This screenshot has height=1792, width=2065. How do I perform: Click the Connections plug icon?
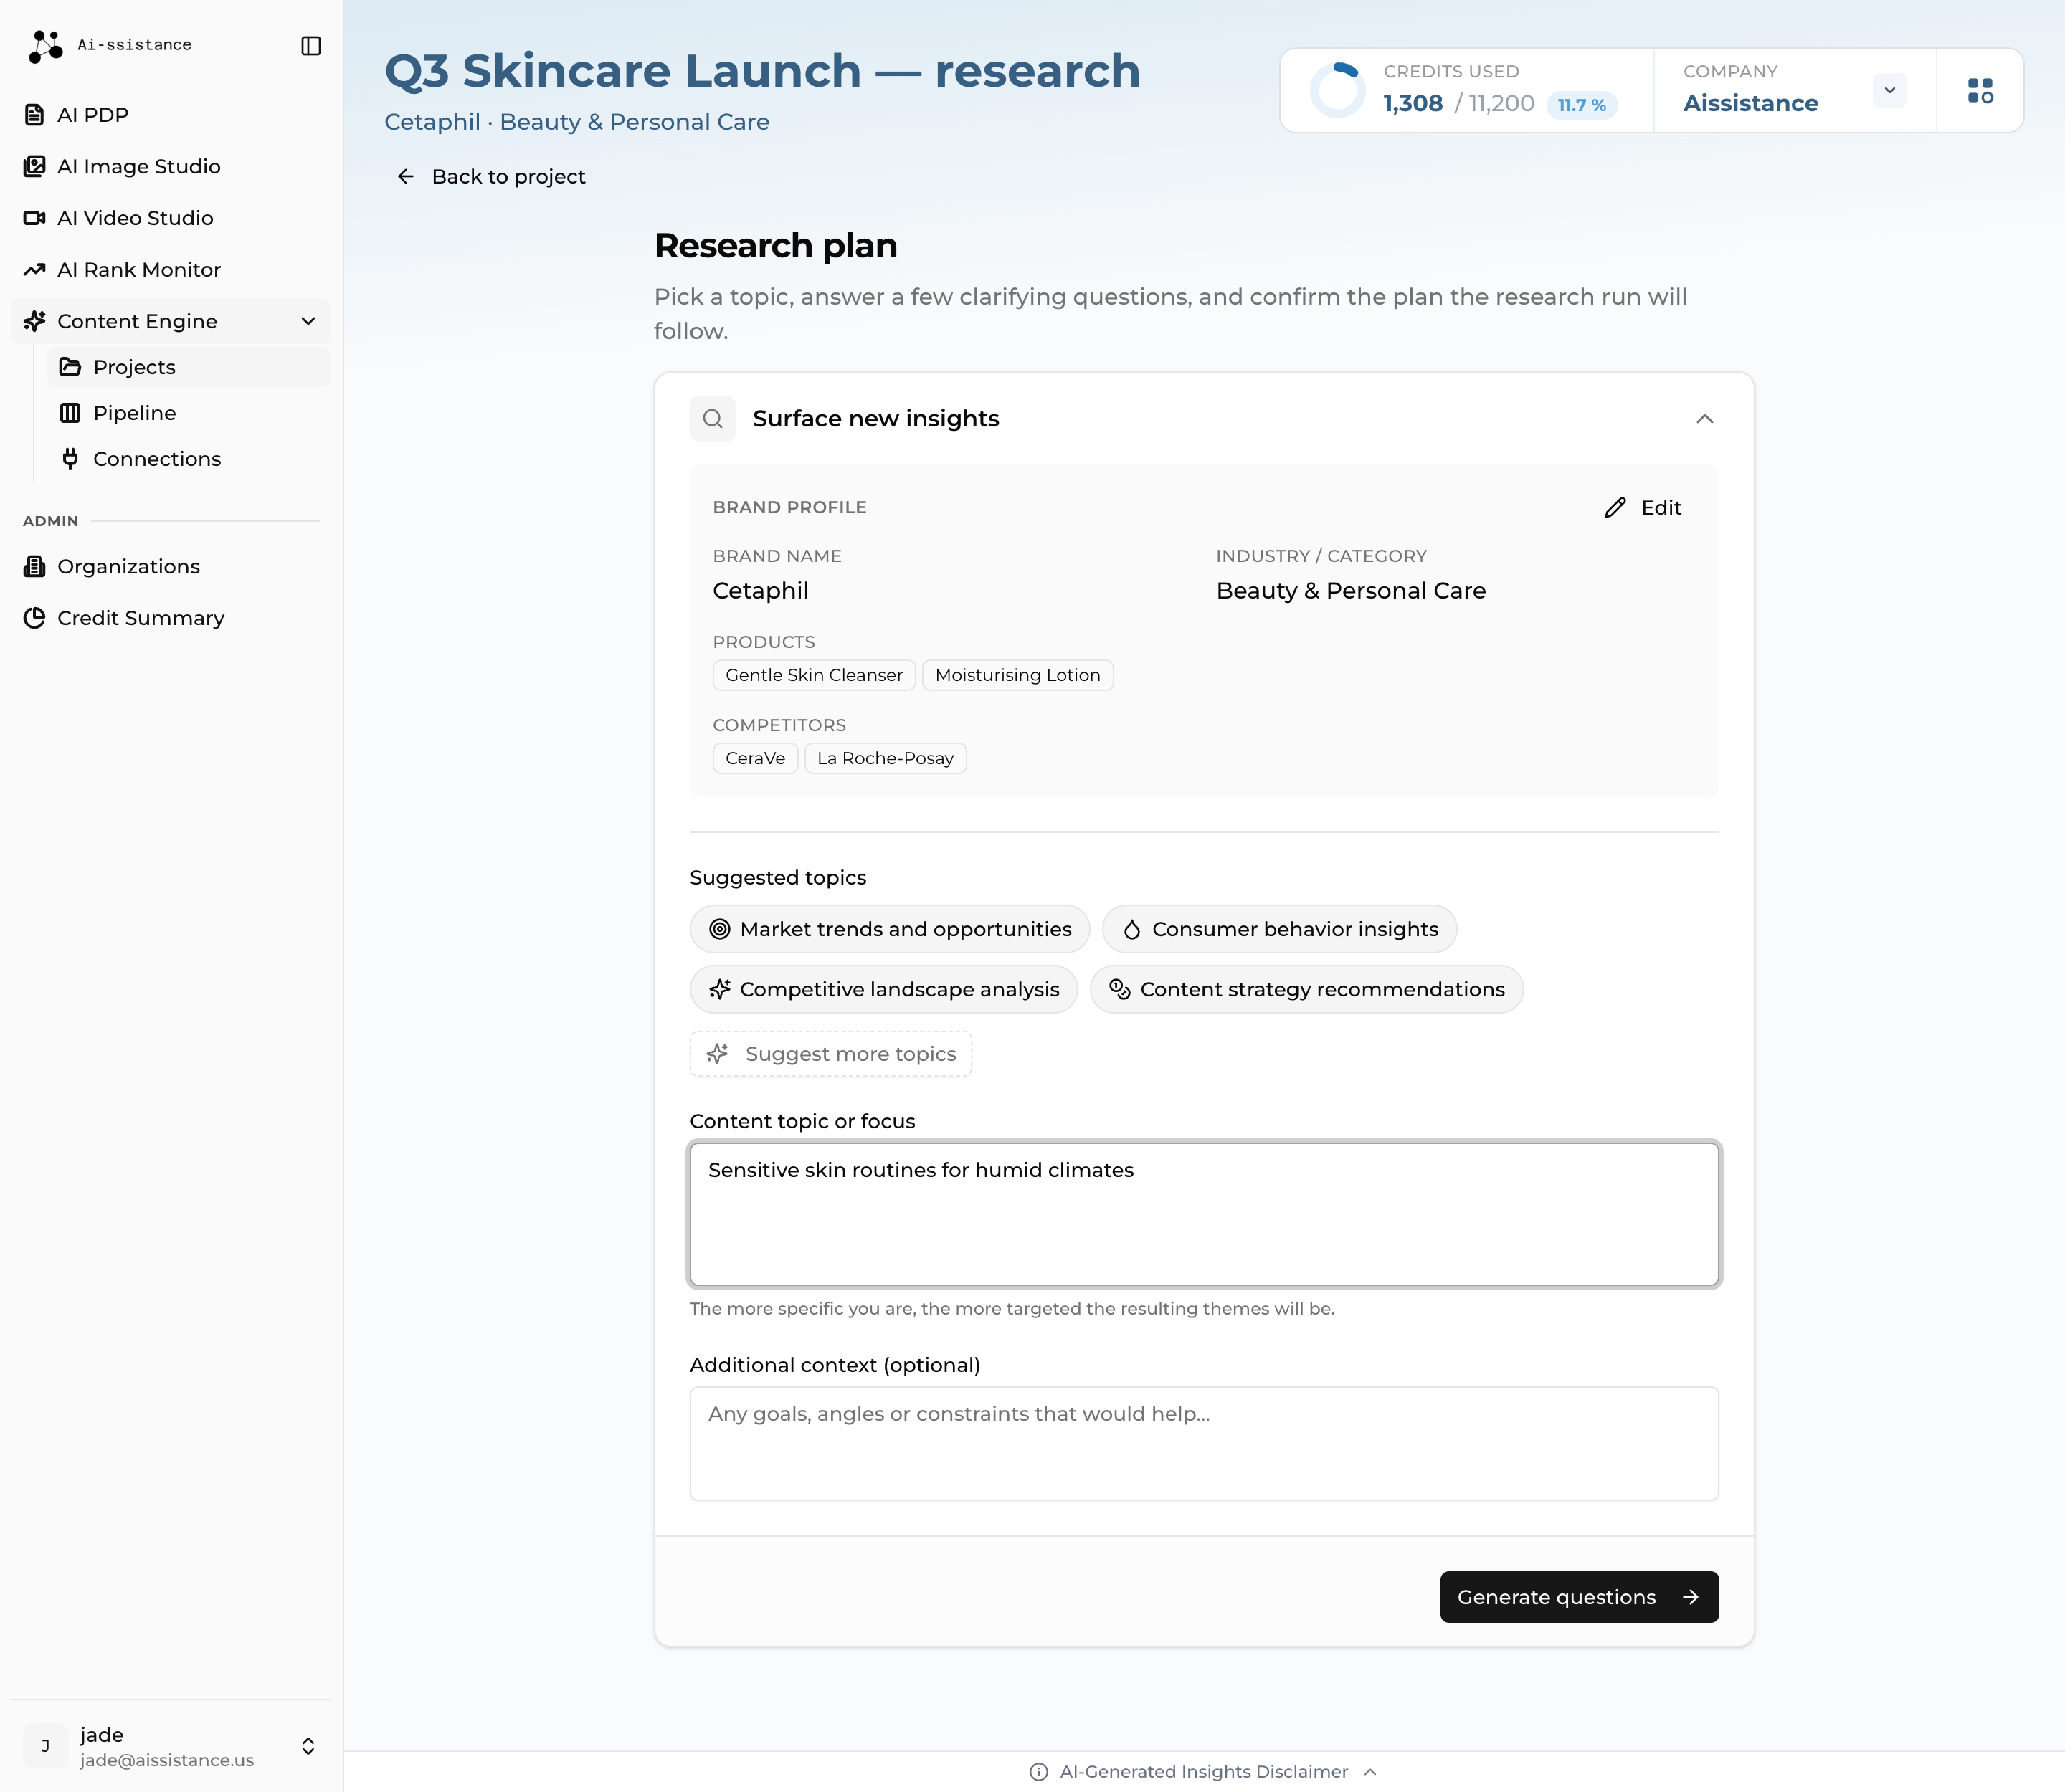pyautogui.click(x=70, y=459)
